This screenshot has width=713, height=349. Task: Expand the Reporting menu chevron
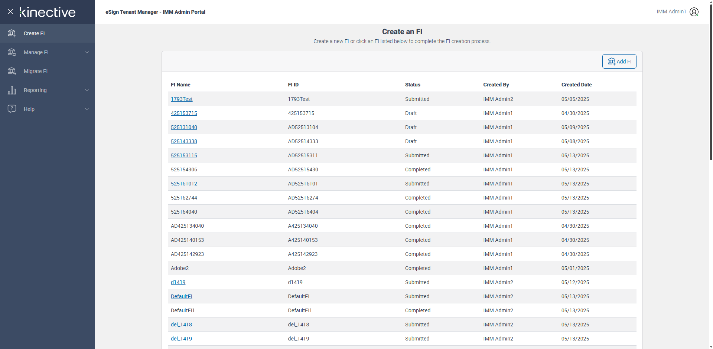pos(87,90)
